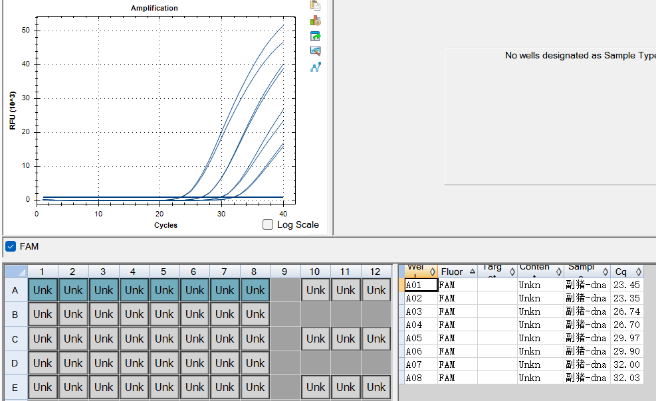Select well B3 in plate grid
Viewport: 656px width, 401px height.
pos(104,314)
